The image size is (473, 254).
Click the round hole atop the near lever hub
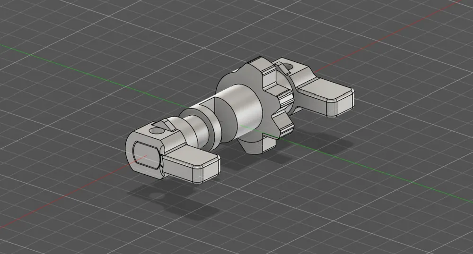pos(156,131)
